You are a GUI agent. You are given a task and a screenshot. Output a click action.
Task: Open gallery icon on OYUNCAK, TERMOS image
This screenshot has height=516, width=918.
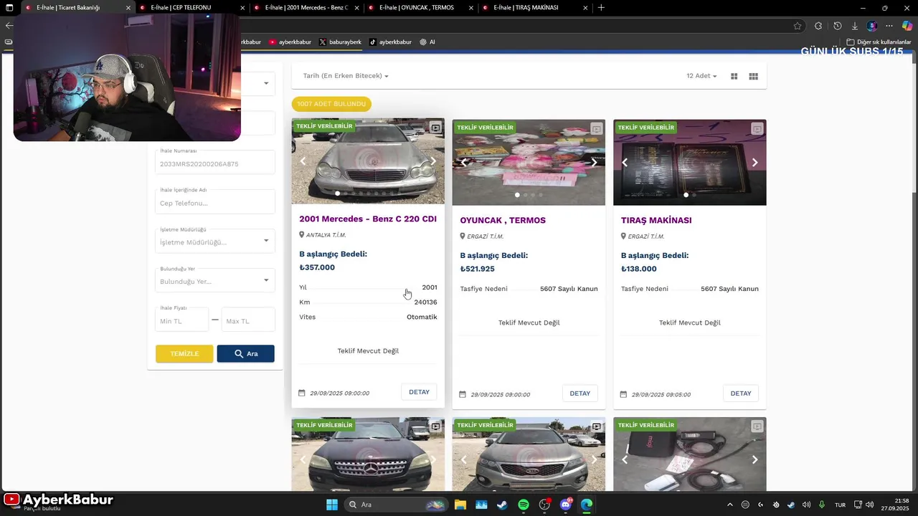pyautogui.click(x=596, y=129)
